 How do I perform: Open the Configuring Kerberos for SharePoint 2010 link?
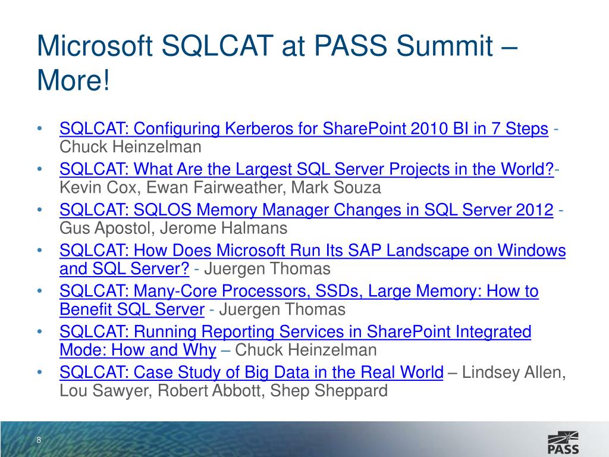303,129
